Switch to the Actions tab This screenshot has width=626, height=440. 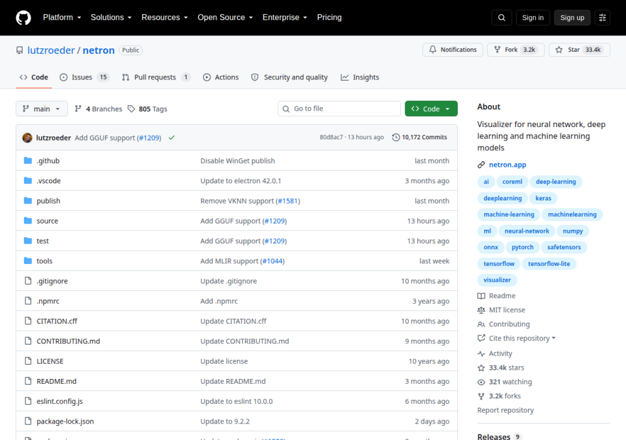(x=221, y=77)
